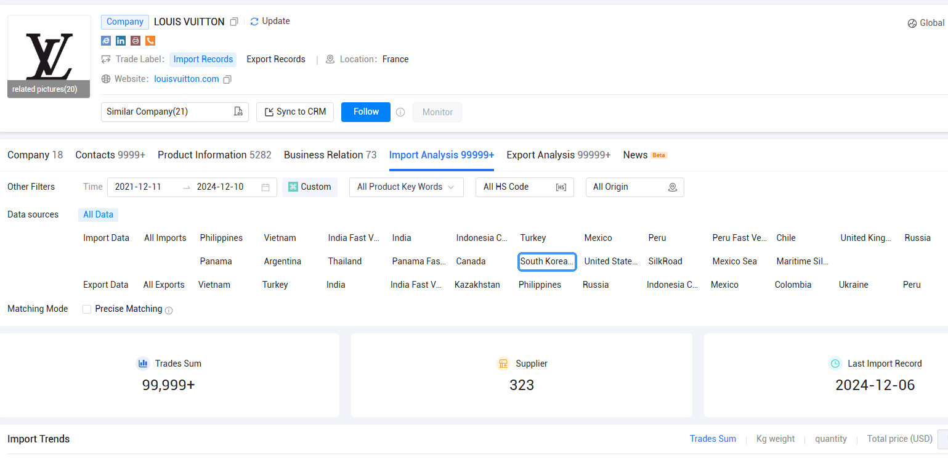Image resolution: width=948 pixels, height=464 pixels.
Task: Click the Trades Sum bar chart icon
Action: point(143,364)
